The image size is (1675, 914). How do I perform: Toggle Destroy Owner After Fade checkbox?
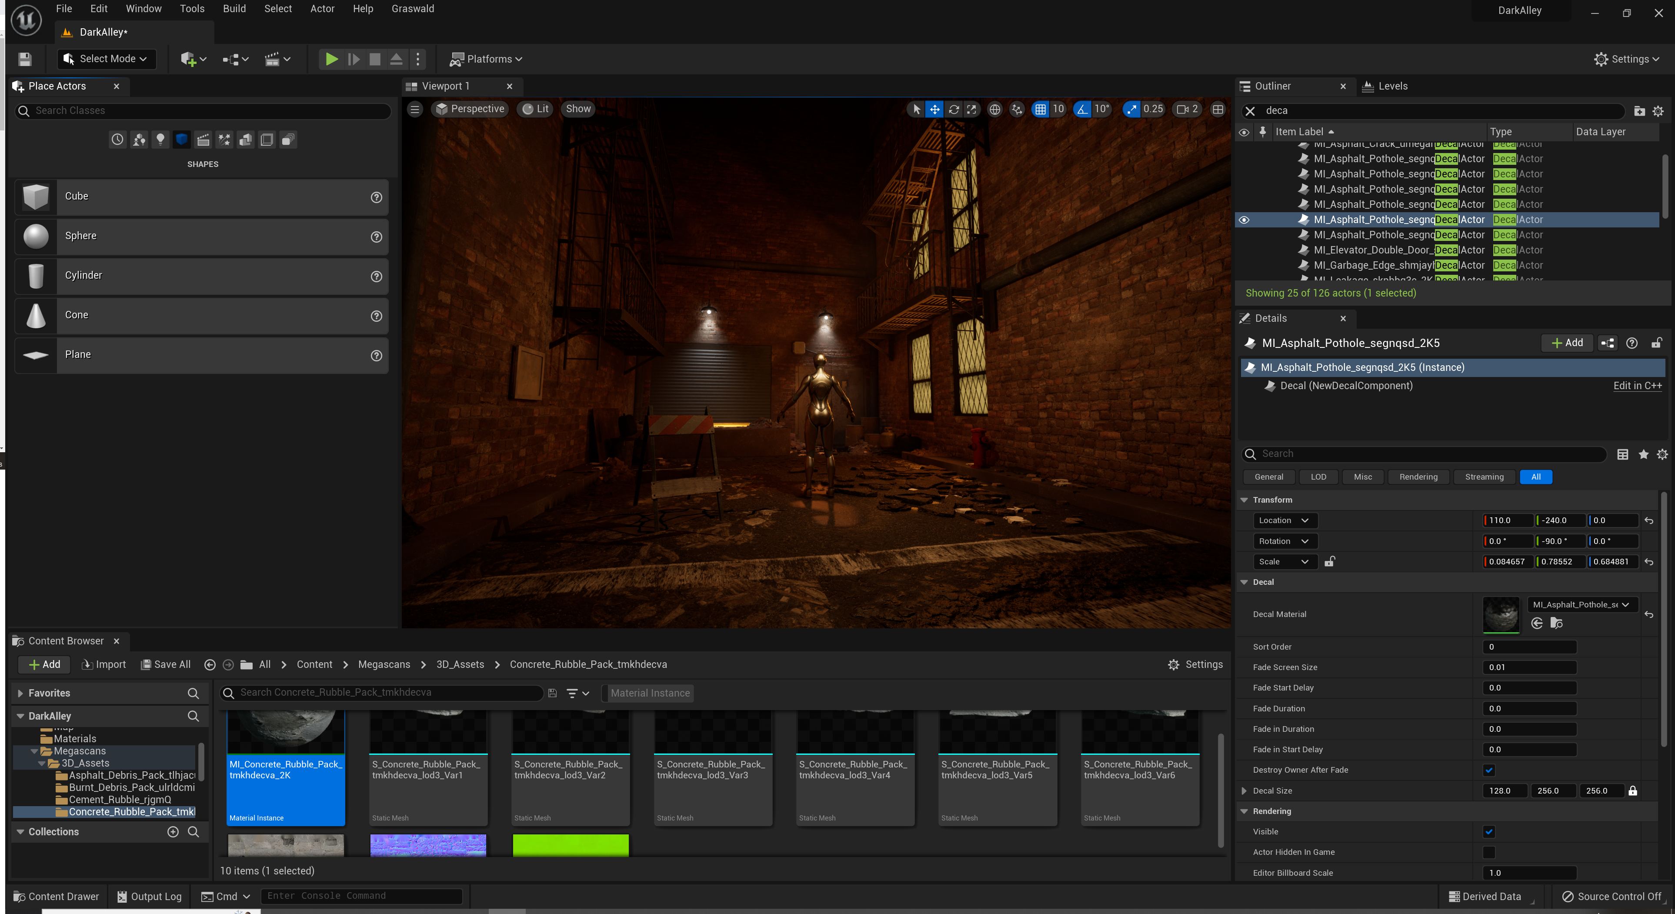click(x=1489, y=771)
